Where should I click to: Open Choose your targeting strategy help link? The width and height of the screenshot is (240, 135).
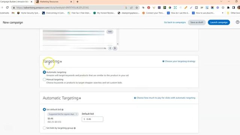(x=179, y=61)
